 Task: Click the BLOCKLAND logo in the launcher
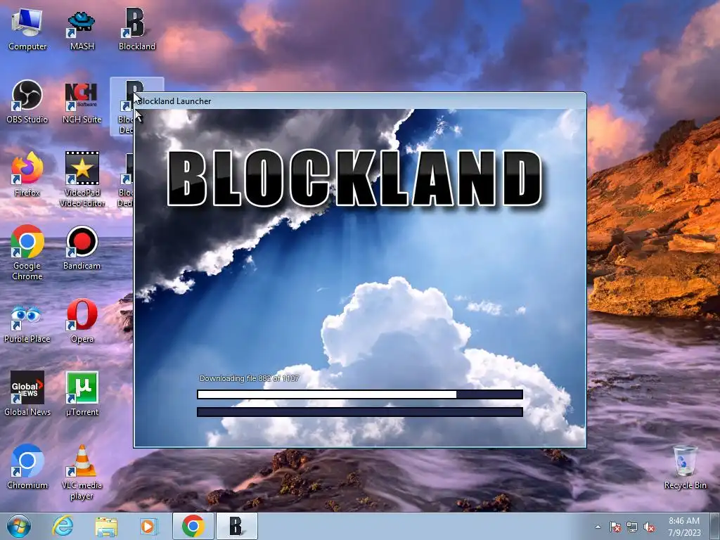pyautogui.click(x=354, y=179)
